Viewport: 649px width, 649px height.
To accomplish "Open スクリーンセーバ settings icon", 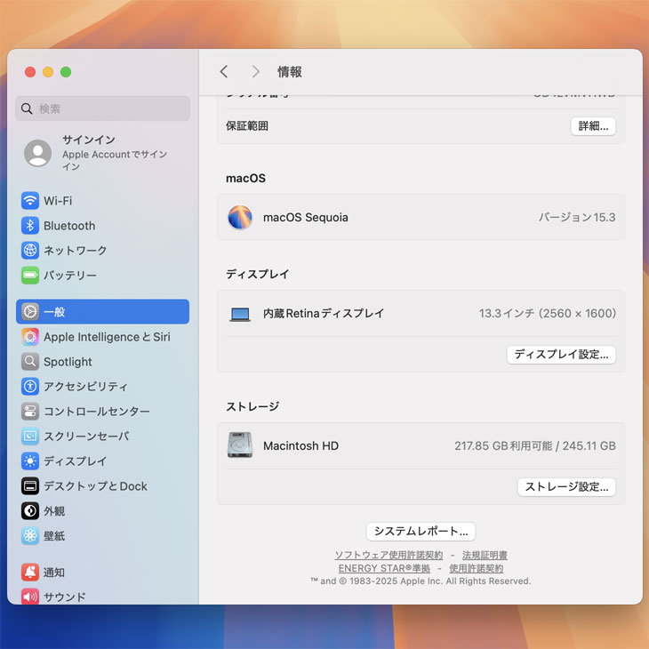I will (x=30, y=437).
